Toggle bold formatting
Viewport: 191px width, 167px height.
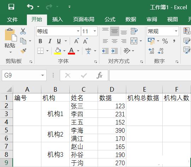40,41
